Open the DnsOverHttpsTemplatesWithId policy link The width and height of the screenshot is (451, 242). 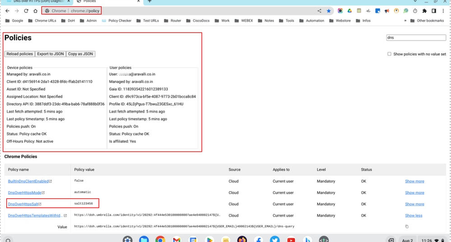pyautogui.click(x=35, y=215)
